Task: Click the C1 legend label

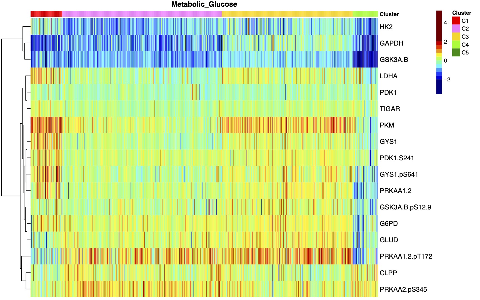Action: click(465, 21)
